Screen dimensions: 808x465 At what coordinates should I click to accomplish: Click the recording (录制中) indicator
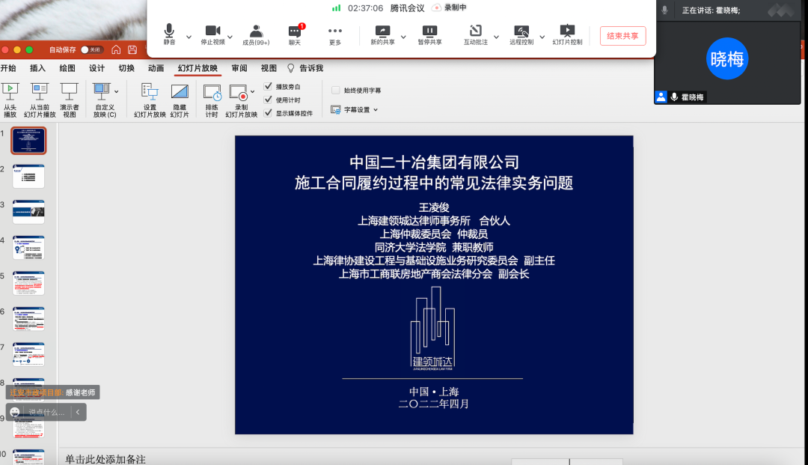tap(450, 7)
